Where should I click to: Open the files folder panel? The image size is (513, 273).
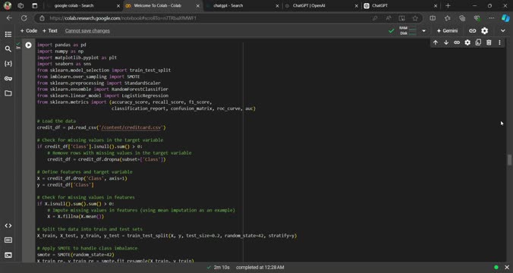(x=8, y=93)
